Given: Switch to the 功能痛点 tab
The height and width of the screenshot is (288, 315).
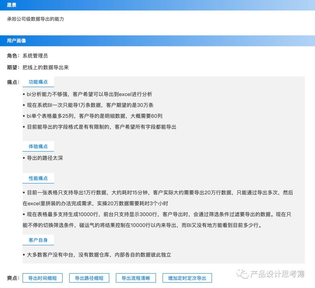Looking at the screenshot, I should pyautogui.click(x=38, y=82).
